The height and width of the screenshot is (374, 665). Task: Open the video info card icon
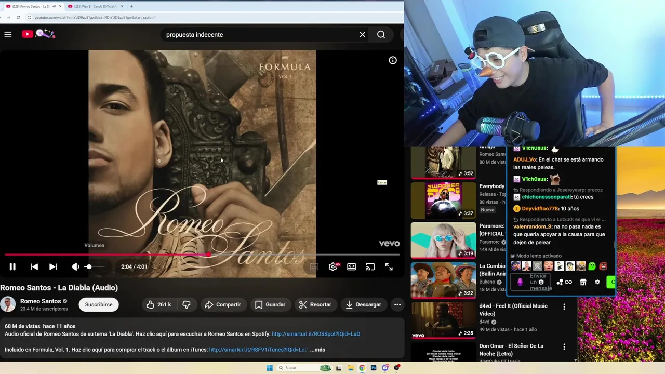click(x=393, y=60)
